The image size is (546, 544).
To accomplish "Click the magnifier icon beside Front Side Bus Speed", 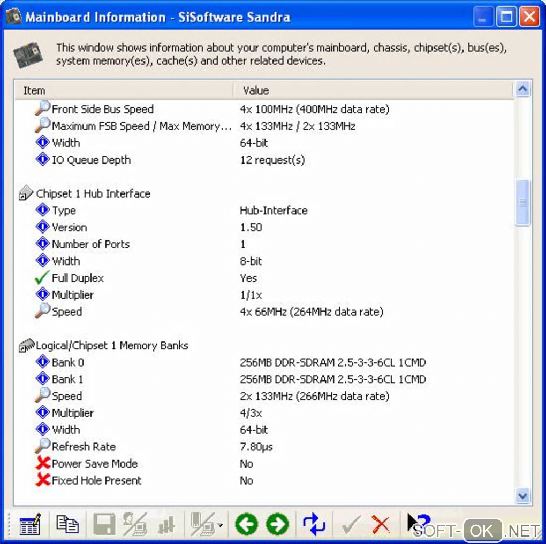I will point(42,108).
